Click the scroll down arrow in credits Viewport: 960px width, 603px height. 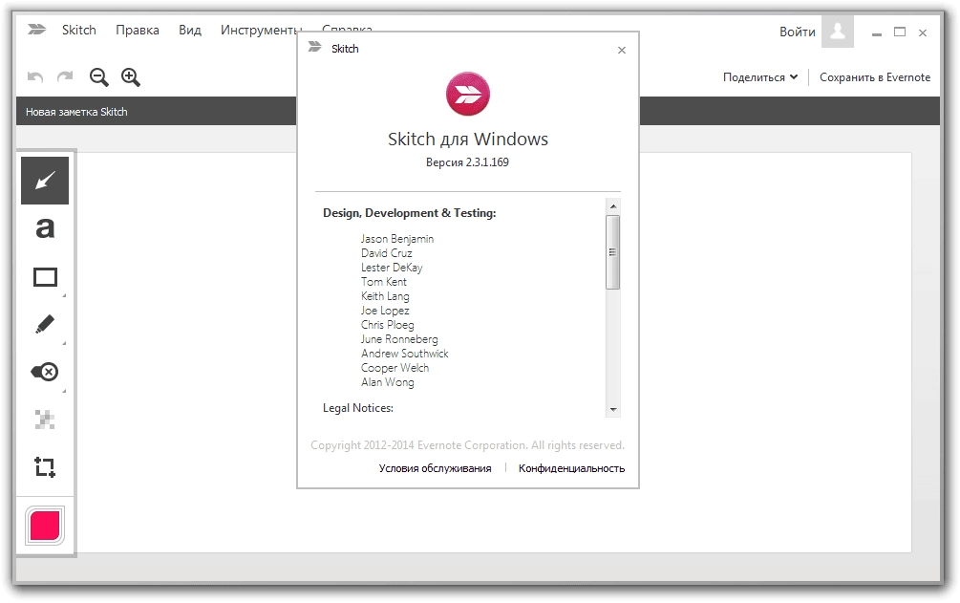(613, 409)
